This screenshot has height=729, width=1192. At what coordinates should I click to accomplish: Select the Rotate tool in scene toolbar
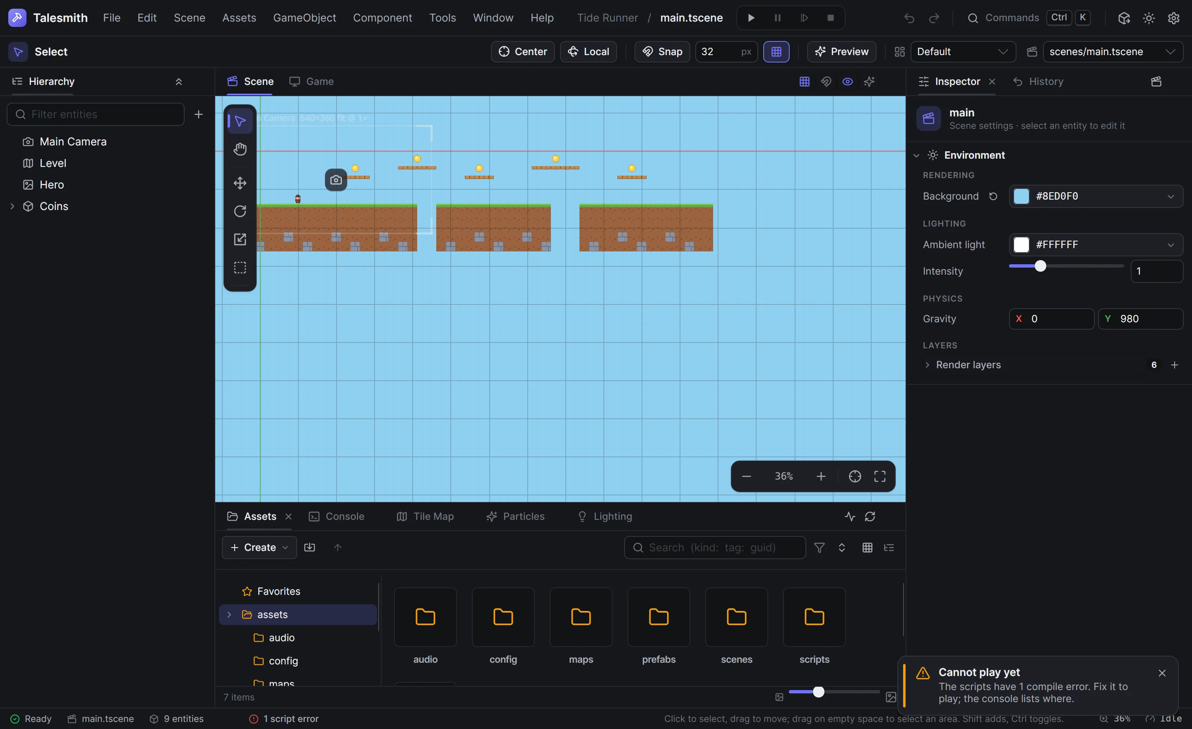(x=240, y=211)
